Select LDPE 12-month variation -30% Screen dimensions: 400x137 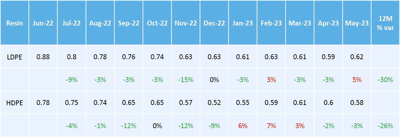[x=385, y=80]
